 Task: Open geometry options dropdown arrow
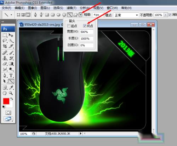point(80,15)
